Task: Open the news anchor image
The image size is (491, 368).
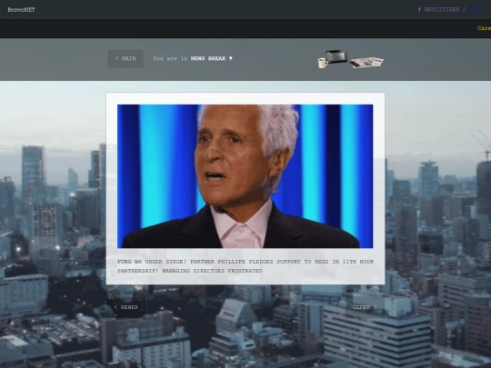Action: tap(245, 176)
